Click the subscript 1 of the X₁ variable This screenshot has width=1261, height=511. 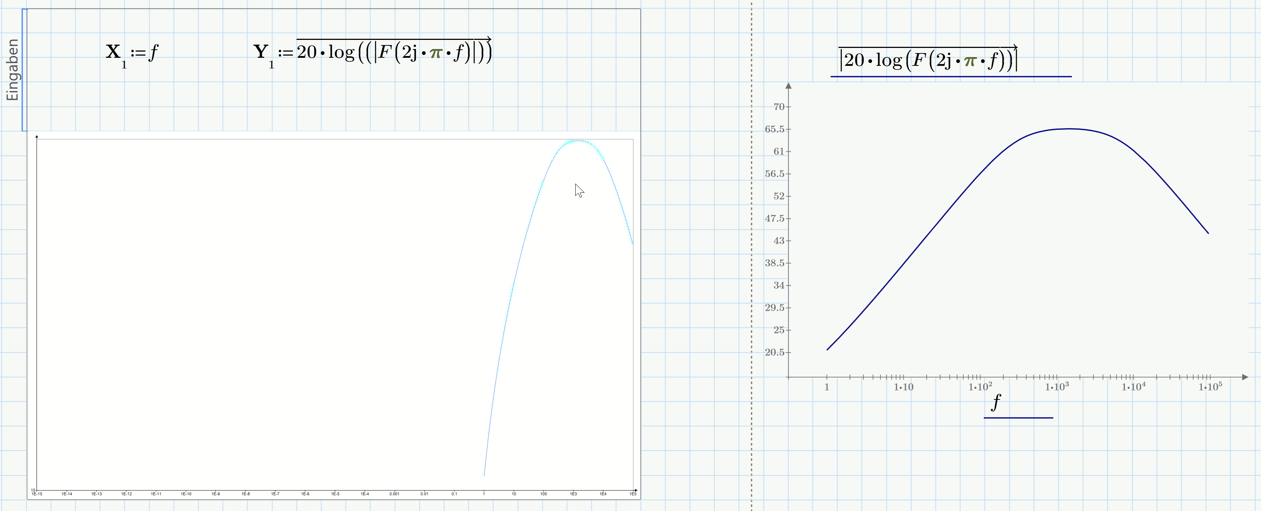(124, 63)
